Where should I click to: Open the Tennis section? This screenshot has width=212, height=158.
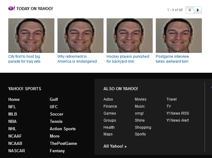click(56, 121)
